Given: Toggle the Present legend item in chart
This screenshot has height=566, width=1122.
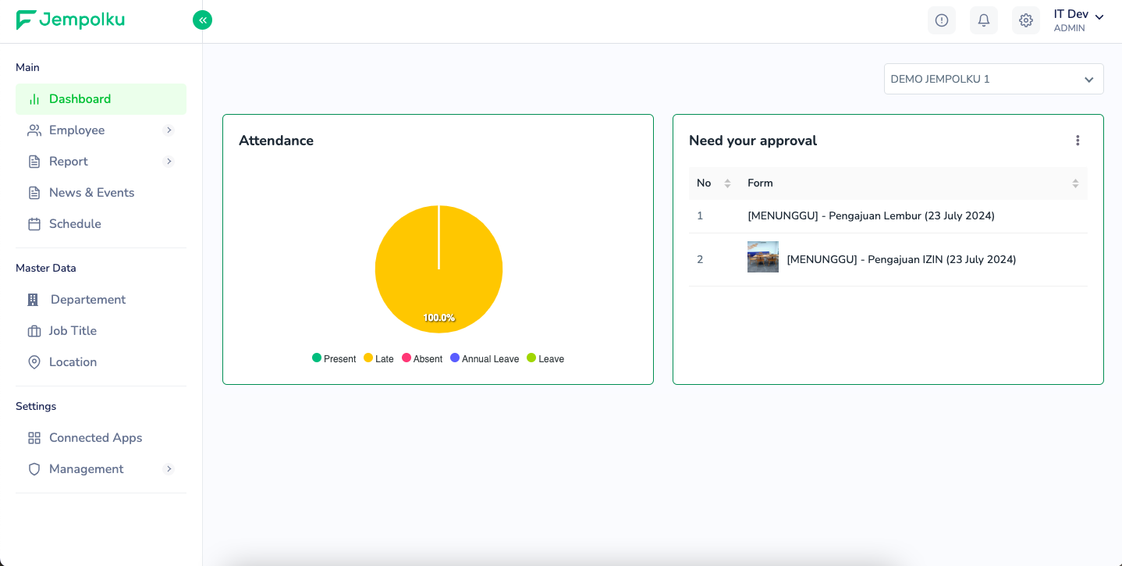Looking at the screenshot, I should 334,358.
